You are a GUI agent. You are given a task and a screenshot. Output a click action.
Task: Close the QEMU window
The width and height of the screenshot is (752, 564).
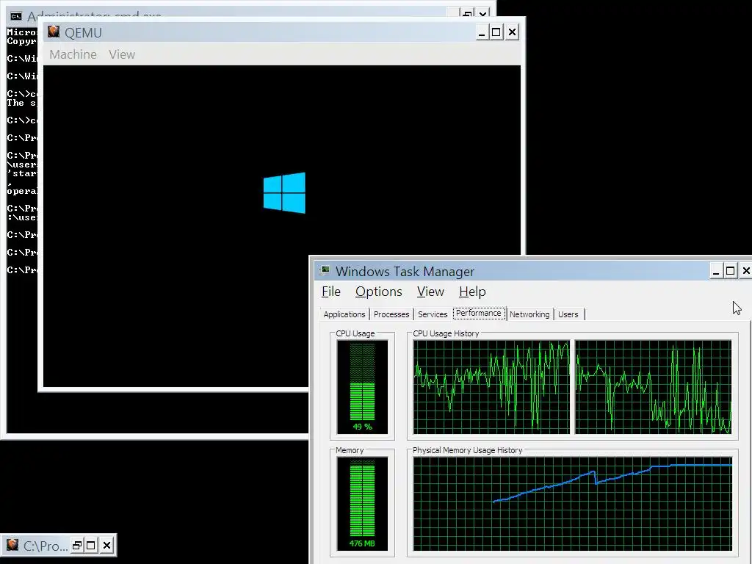click(512, 32)
